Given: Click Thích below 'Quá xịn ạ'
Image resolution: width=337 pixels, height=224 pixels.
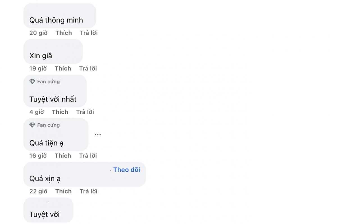Looking at the screenshot, I should click(63, 191).
